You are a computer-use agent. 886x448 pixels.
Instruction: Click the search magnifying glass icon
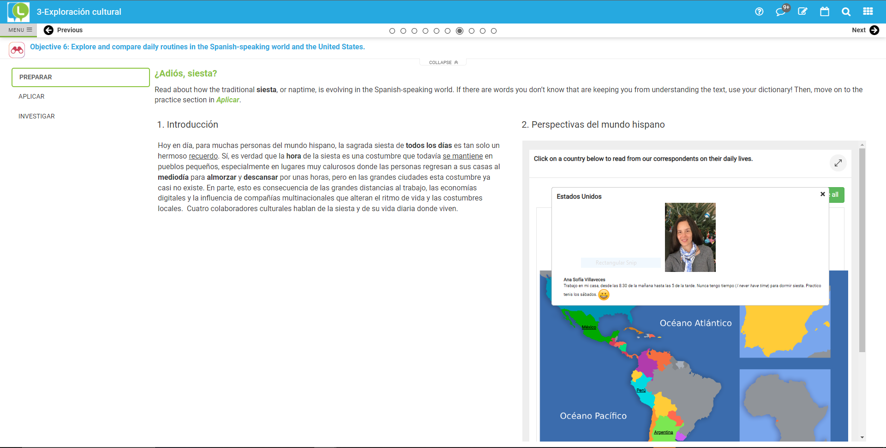click(846, 12)
